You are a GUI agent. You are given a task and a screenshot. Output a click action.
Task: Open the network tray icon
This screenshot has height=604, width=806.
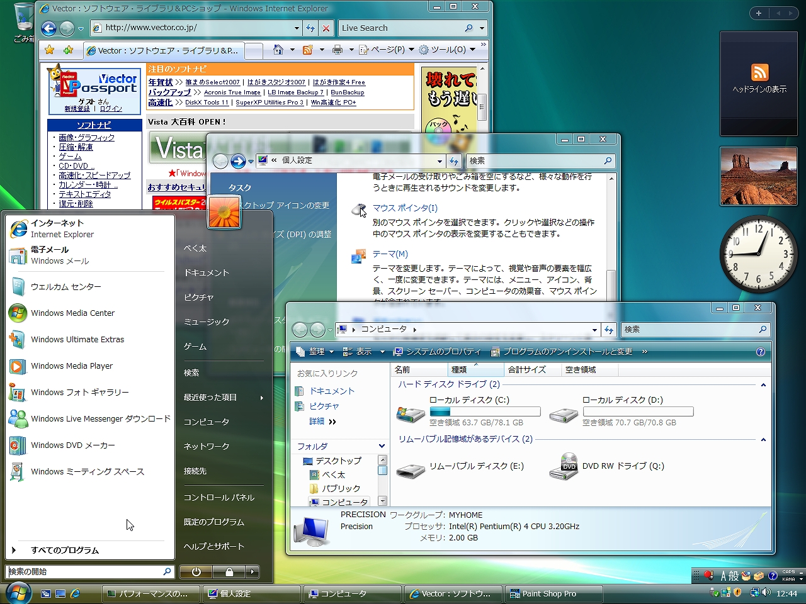[x=755, y=593]
